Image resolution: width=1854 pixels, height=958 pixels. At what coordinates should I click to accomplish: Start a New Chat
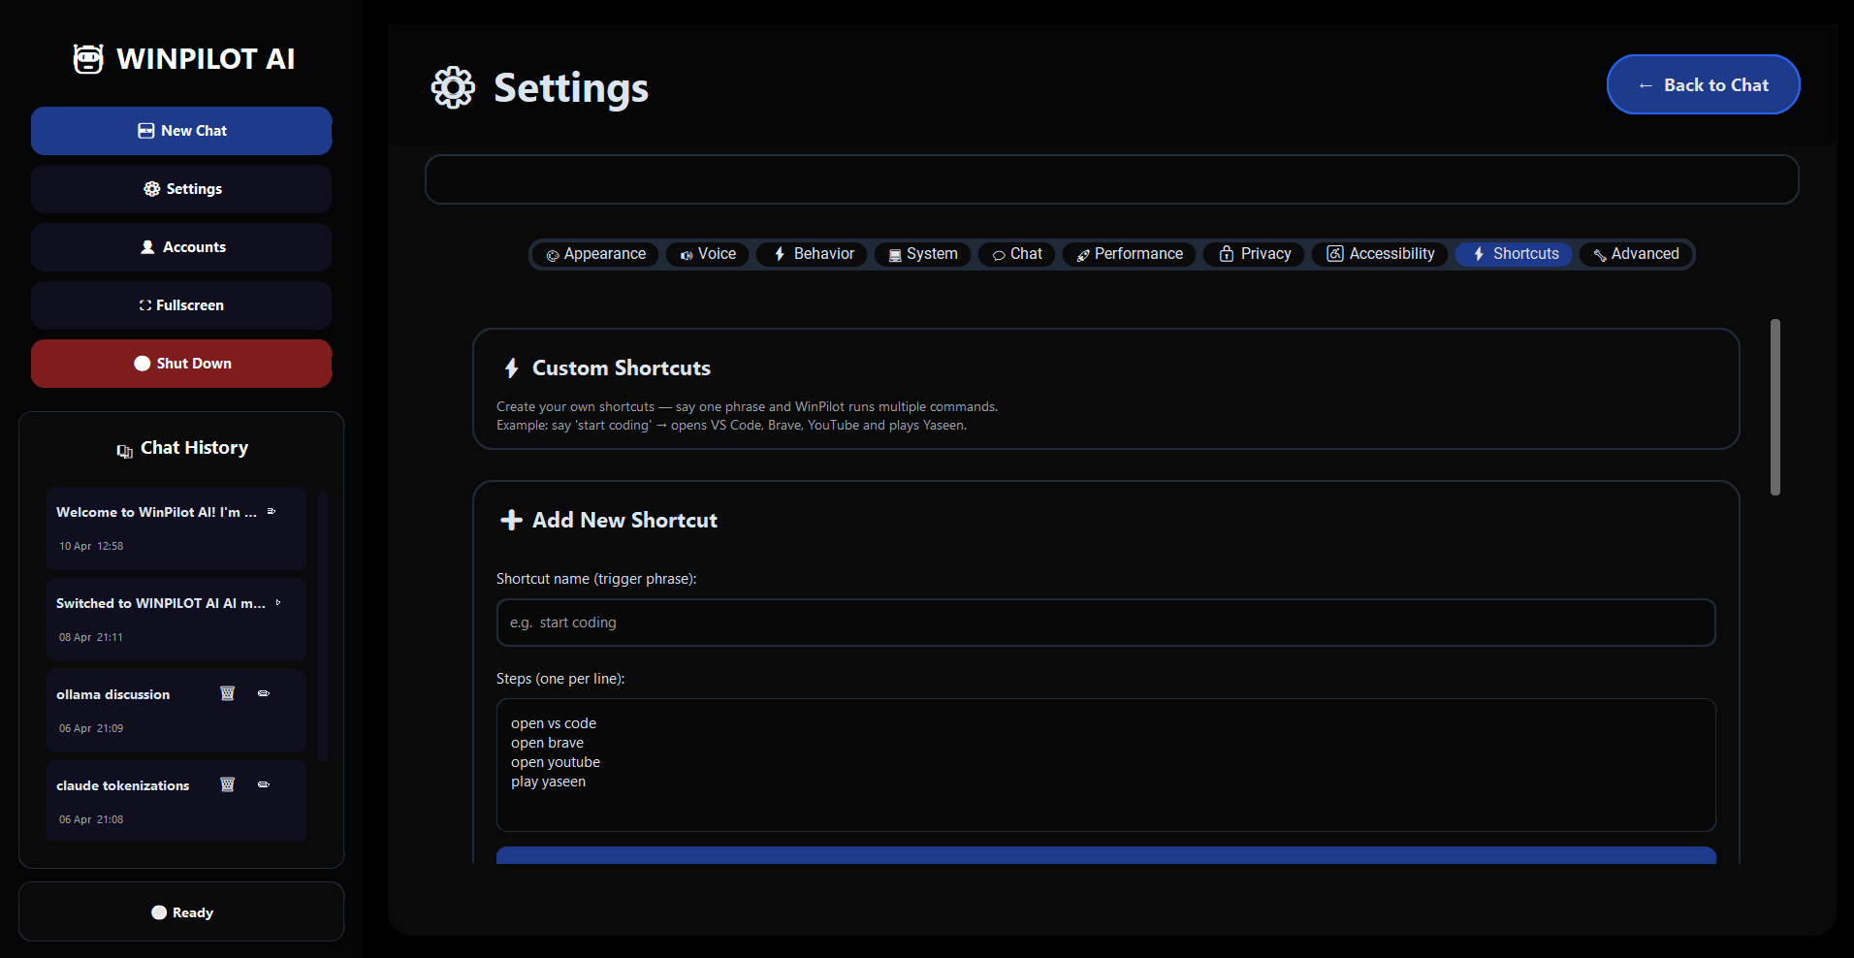181,131
